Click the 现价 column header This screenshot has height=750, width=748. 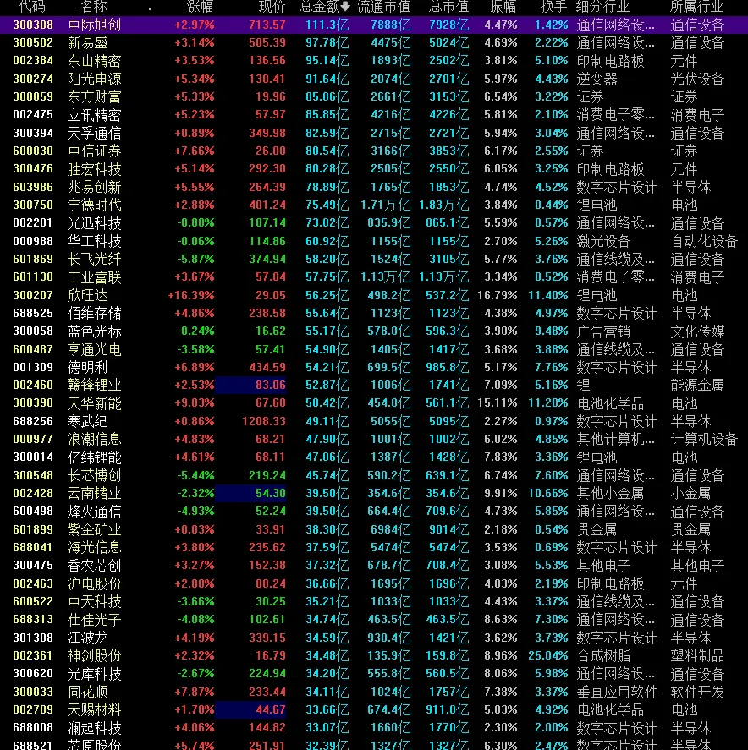tap(272, 6)
